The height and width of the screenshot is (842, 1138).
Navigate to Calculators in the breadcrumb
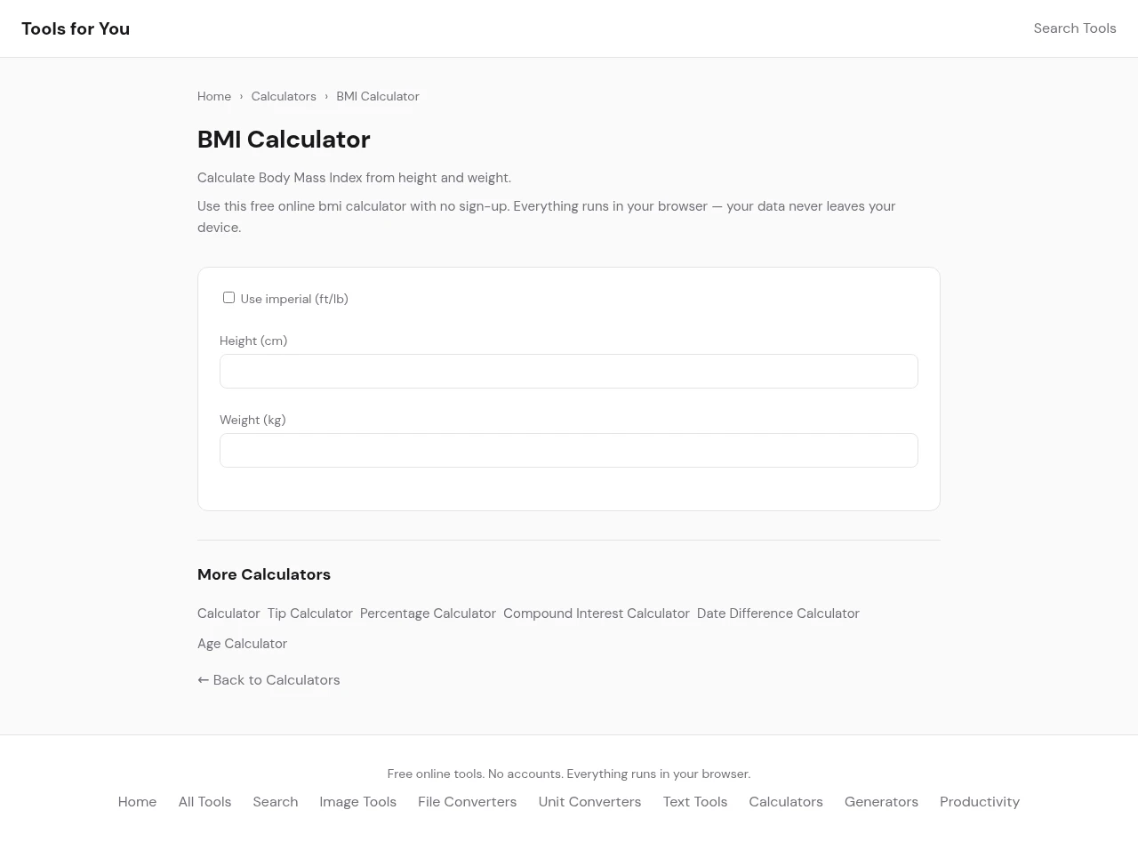tap(284, 96)
